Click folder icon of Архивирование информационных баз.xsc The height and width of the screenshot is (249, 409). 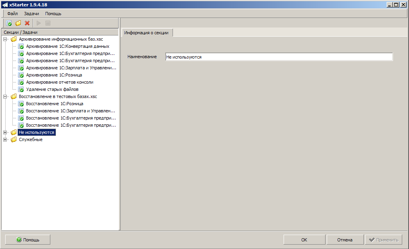(14, 39)
